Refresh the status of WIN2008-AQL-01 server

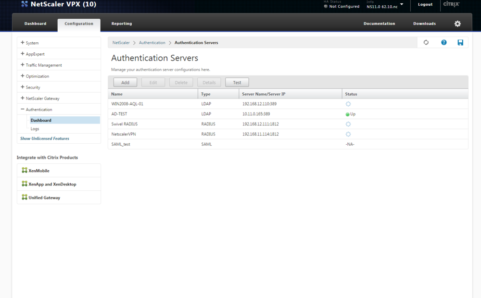coord(348,103)
